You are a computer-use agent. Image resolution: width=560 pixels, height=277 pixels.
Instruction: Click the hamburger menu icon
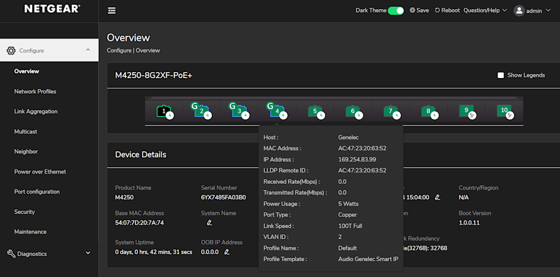[x=111, y=11]
